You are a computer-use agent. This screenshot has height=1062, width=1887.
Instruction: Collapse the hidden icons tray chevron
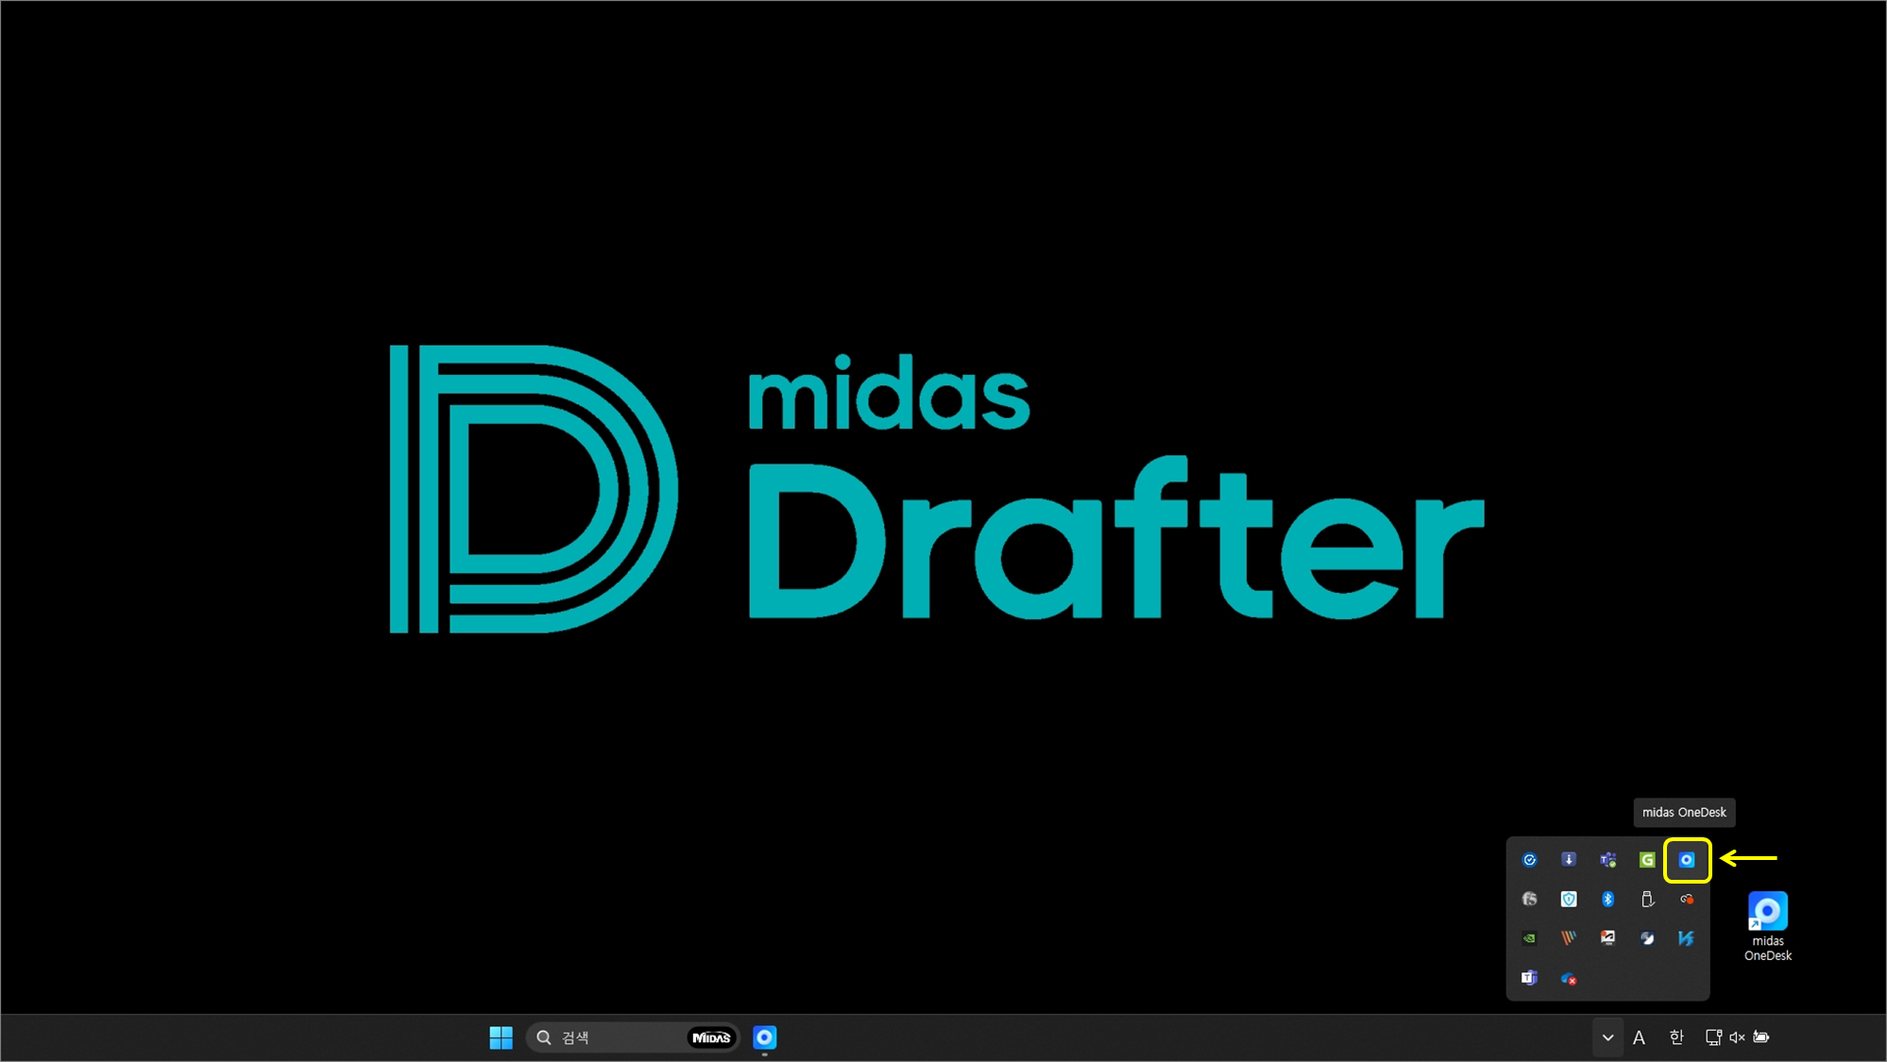coord(1607,1037)
